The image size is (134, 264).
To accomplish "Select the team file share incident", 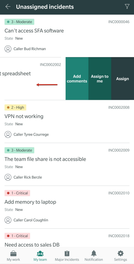I will pyautogui.click(x=67, y=165).
